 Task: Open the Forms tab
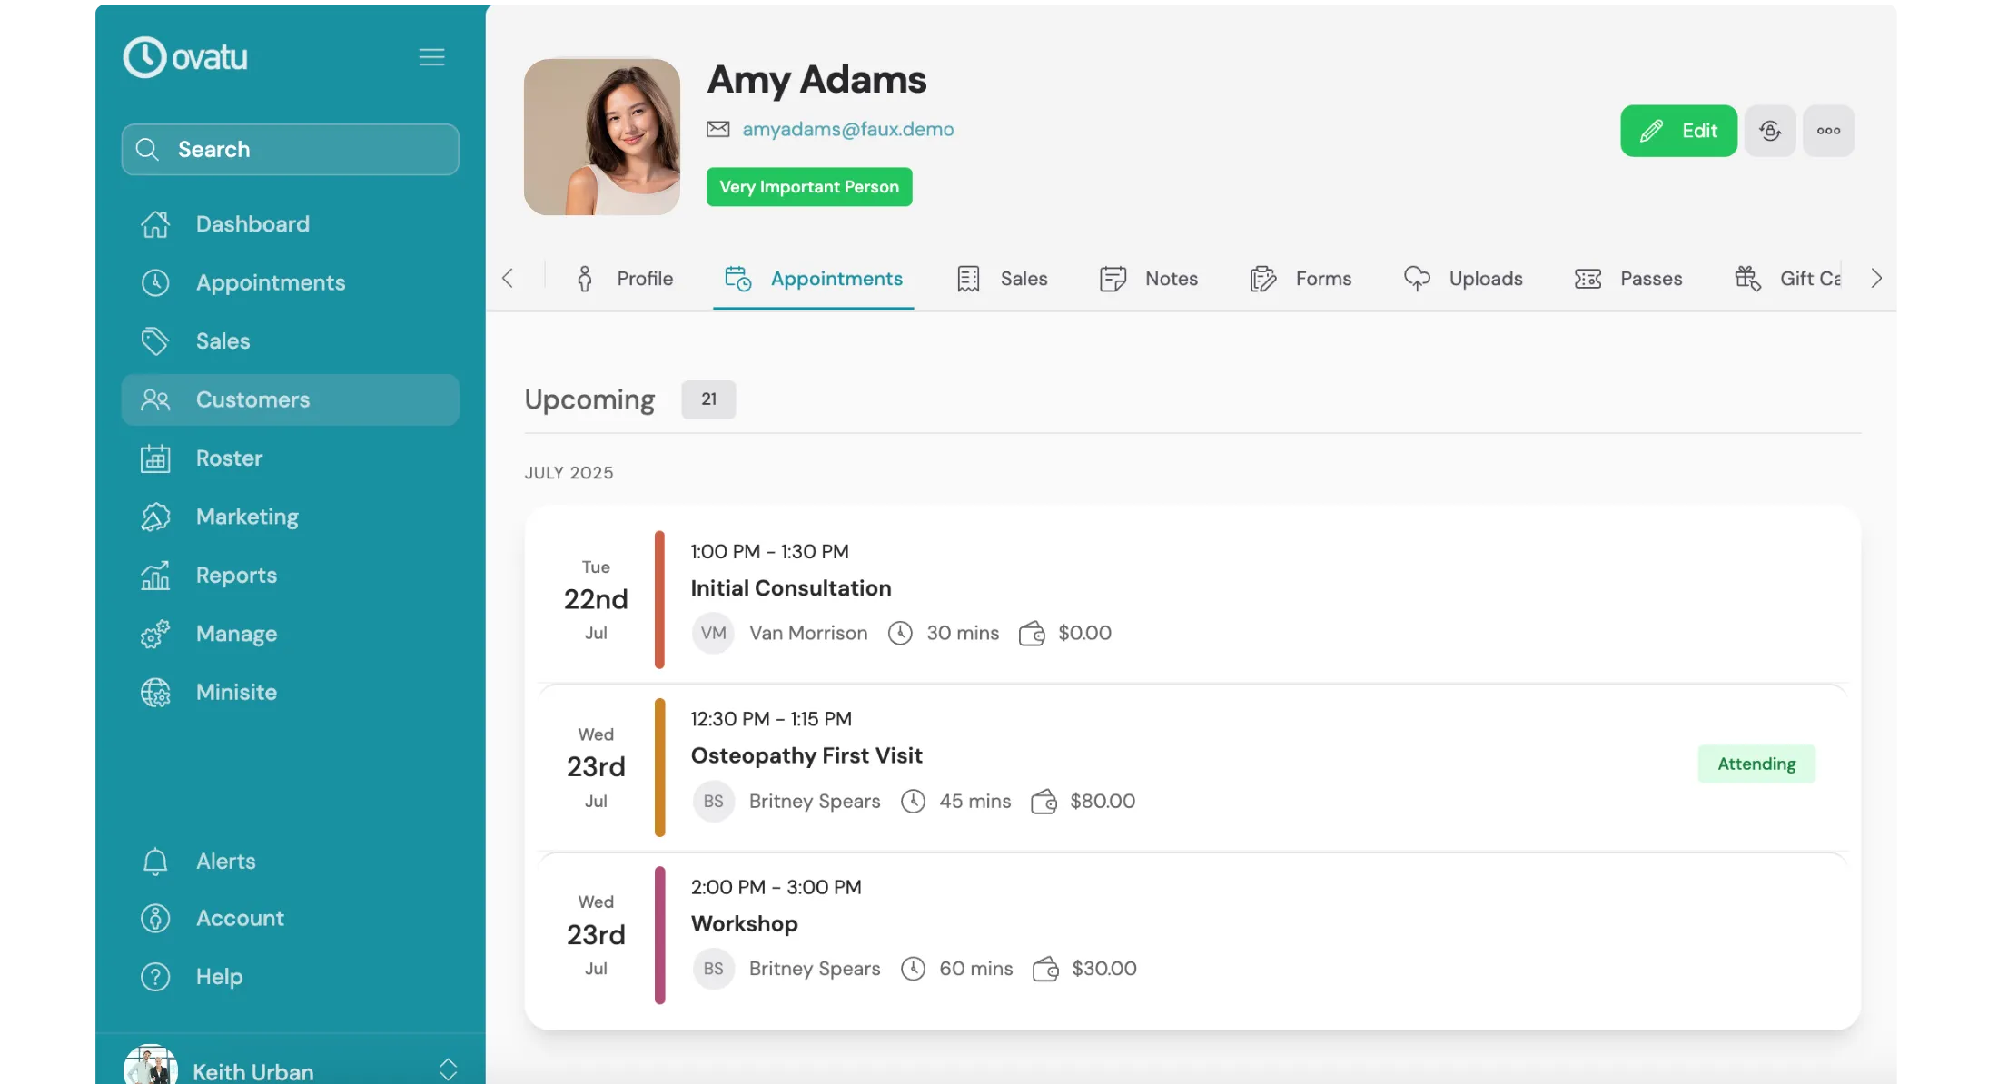click(x=1324, y=279)
